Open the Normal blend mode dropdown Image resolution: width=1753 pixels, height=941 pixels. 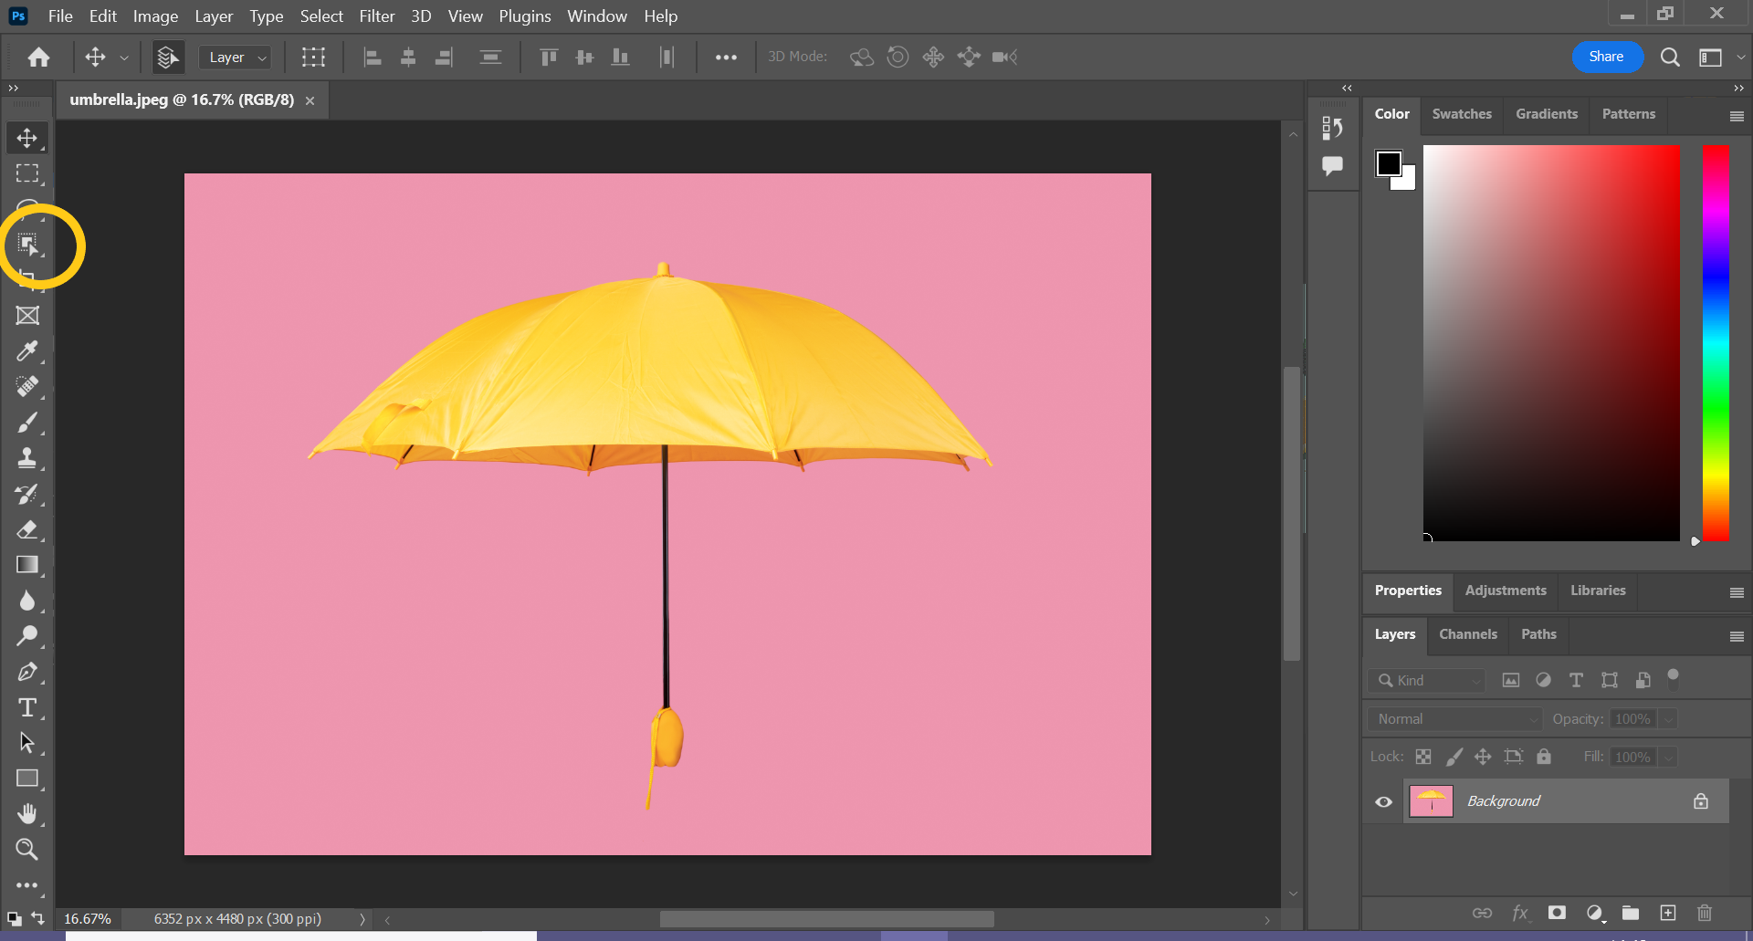1454,719
